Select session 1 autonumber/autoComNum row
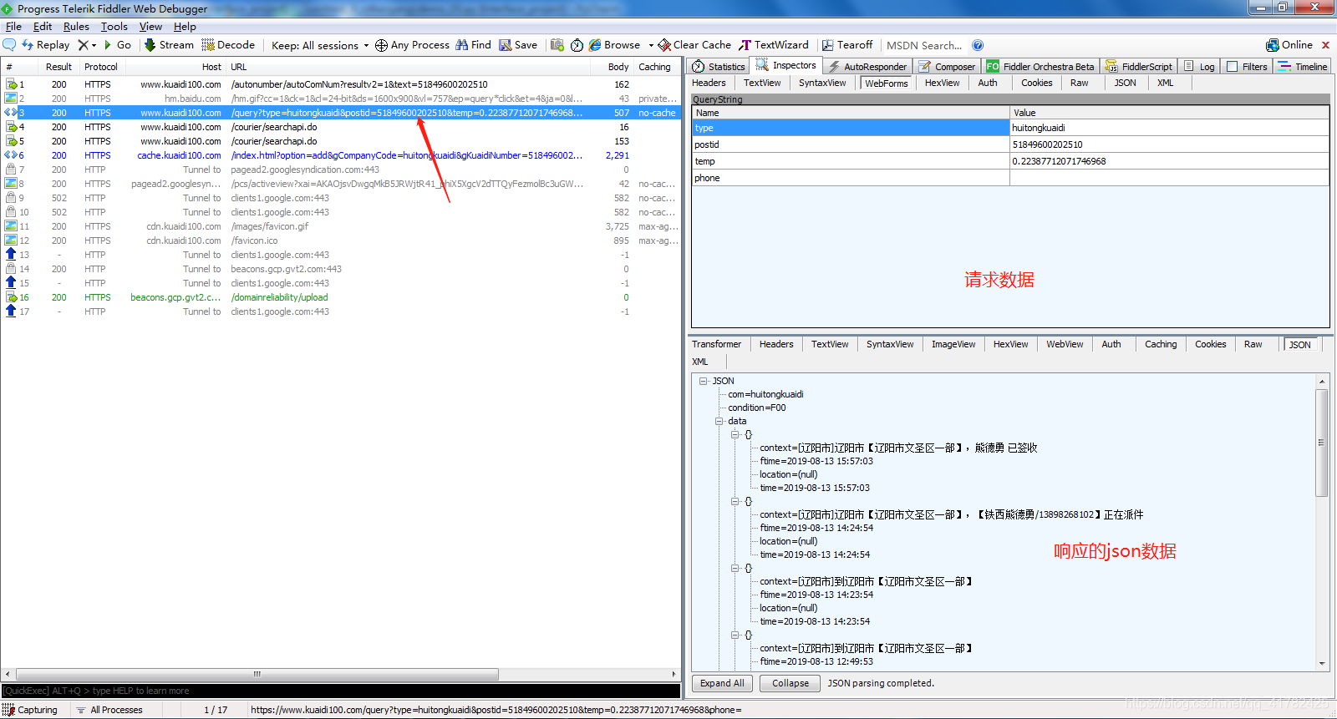1337x719 pixels. (x=341, y=84)
